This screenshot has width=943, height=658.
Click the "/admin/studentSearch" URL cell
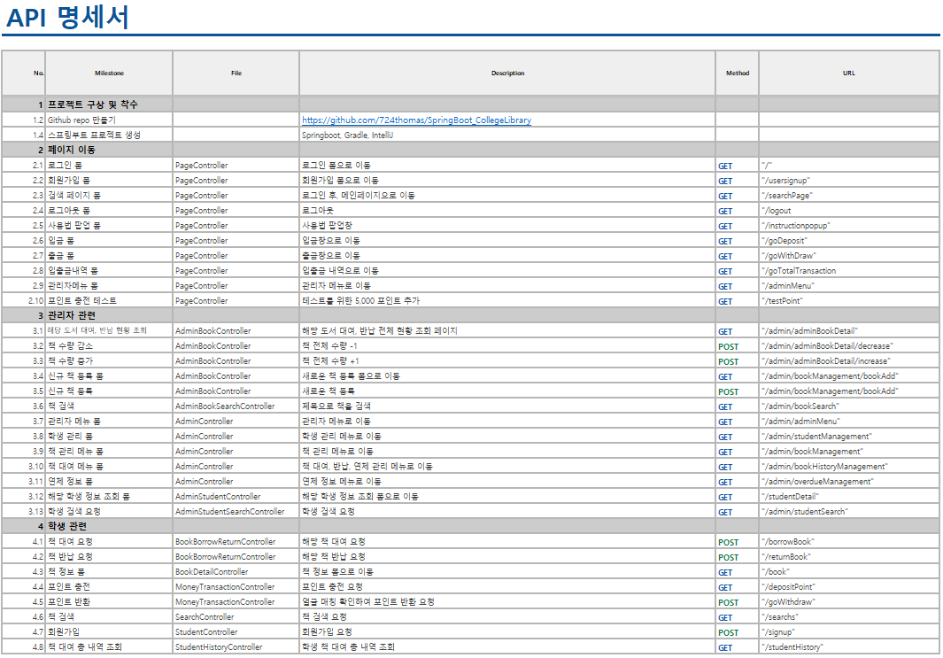coord(848,511)
